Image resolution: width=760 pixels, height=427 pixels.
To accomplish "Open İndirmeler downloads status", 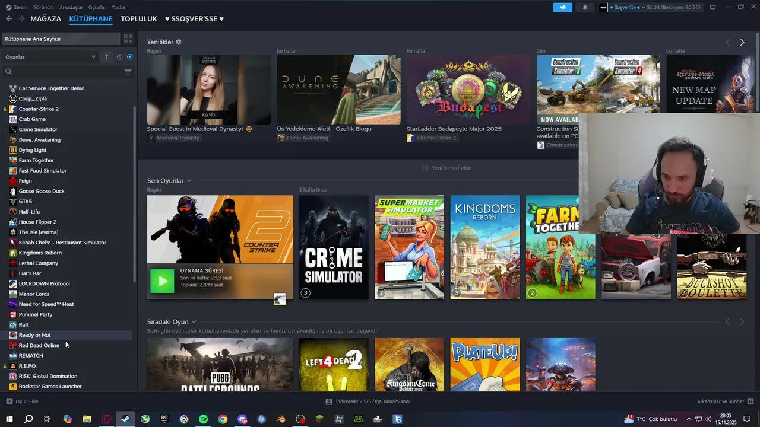I will click(x=368, y=401).
